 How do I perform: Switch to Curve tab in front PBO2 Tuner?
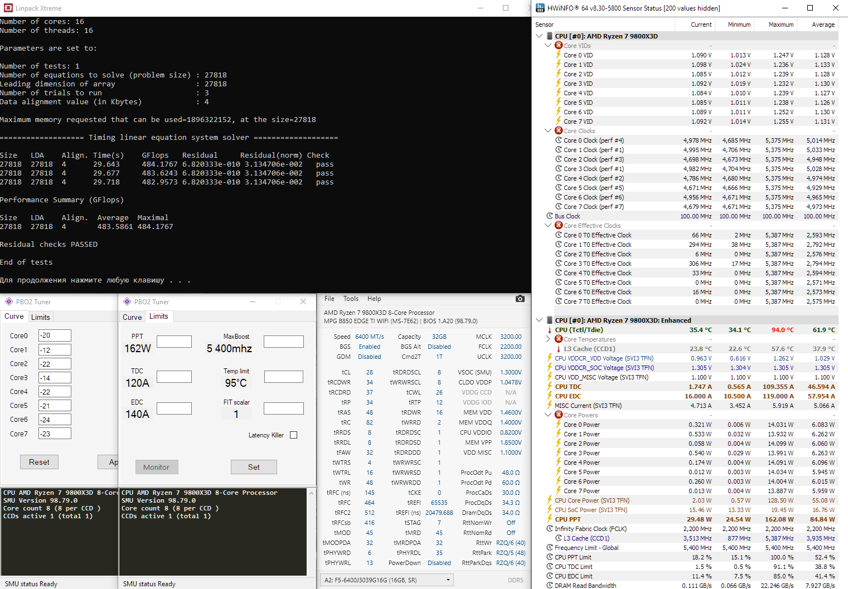click(x=132, y=317)
